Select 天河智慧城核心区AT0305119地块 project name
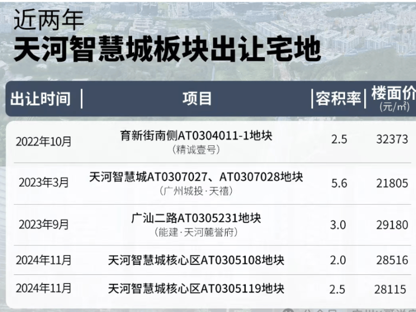Image resolution: width=416 pixels, height=312 pixels. (x=196, y=288)
